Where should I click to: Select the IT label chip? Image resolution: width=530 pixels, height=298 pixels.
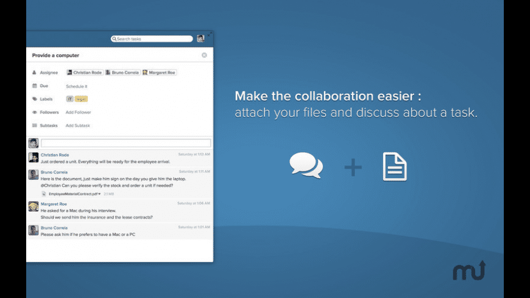pos(69,99)
